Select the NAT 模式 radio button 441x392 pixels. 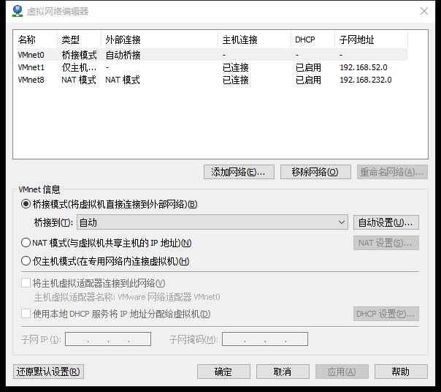[26, 243]
